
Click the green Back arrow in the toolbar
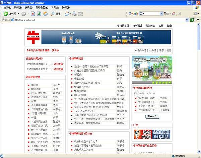[x=6, y=14]
